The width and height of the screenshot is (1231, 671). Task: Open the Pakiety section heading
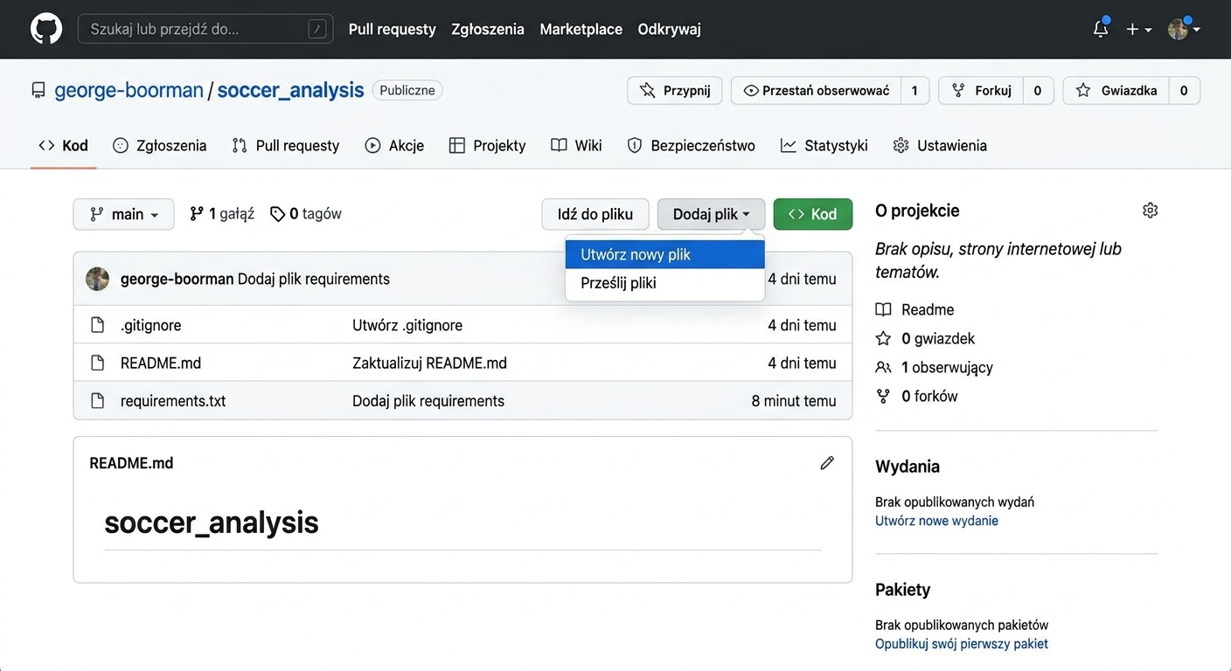[902, 590]
